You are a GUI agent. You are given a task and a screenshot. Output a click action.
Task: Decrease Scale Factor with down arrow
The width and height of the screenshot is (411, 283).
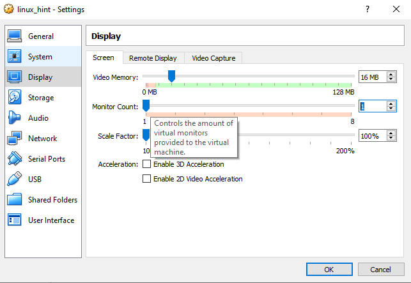click(x=391, y=138)
